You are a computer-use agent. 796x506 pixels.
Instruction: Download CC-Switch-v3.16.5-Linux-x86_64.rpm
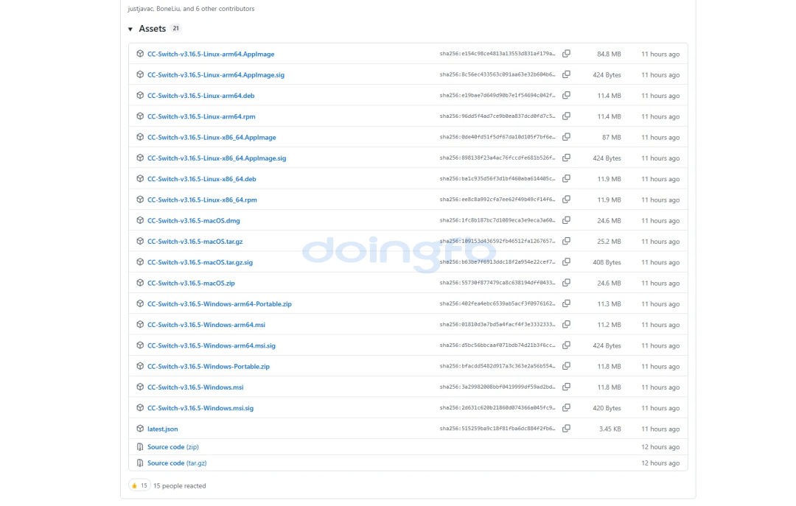click(202, 200)
